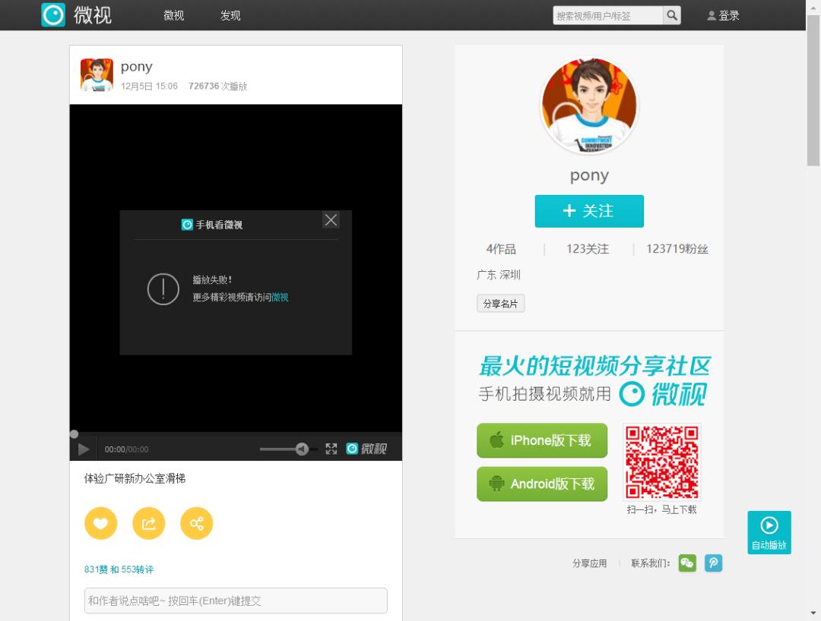The height and width of the screenshot is (621, 821).
Task: Click the Weishi logo in the header
Action: click(76, 15)
